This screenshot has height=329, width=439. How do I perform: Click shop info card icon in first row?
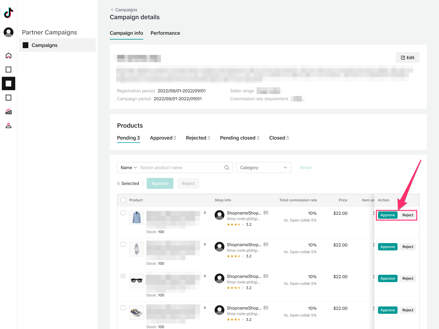click(x=266, y=213)
